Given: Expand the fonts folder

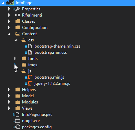Looking at the screenshot, I should point(15,59).
